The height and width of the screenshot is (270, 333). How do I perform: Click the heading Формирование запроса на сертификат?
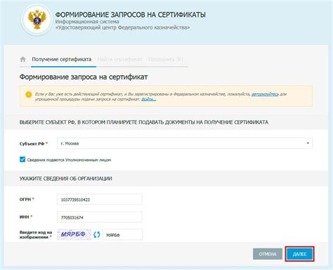point(84,77)
